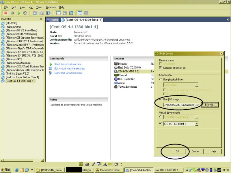
Task: Open the VM menu
Action: coord(31,7)
